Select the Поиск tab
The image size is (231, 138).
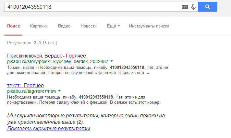click(13, 26)
